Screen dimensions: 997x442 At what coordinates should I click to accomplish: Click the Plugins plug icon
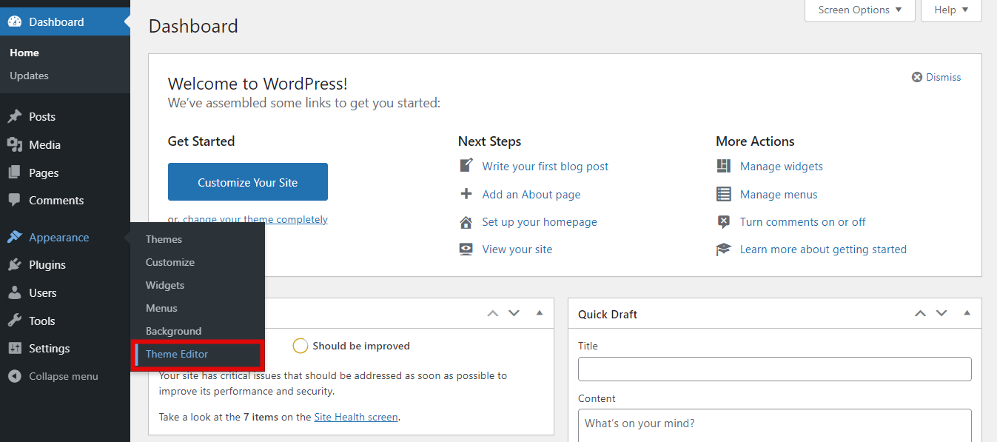[x=14, y=265]
